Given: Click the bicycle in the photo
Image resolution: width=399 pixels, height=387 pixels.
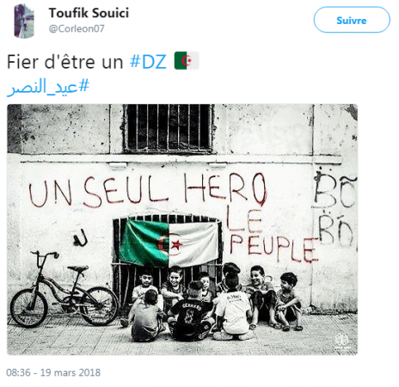Looking at the screenshot, I should pyautogui.click(x=64, y=289).
